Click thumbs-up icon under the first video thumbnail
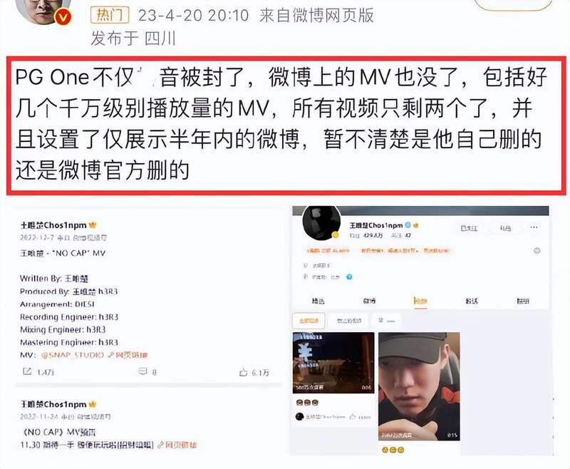The height and width of the screenshot is (469, 570). (352, 417)
